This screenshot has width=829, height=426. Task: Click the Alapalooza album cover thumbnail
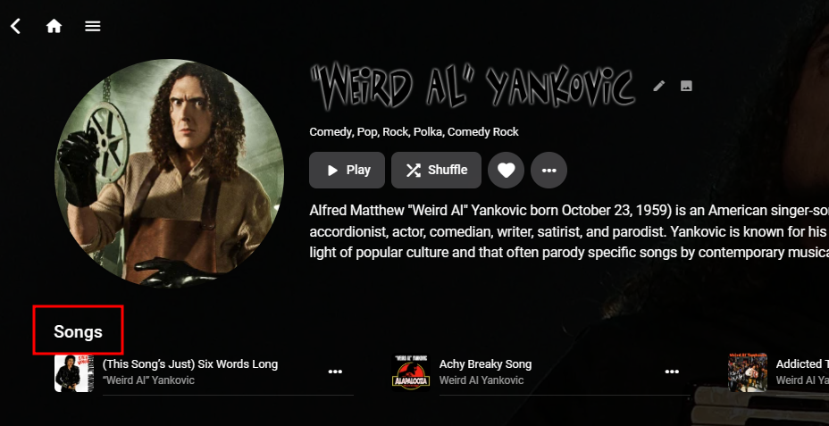pyautogui.click(x=411, y=373)
